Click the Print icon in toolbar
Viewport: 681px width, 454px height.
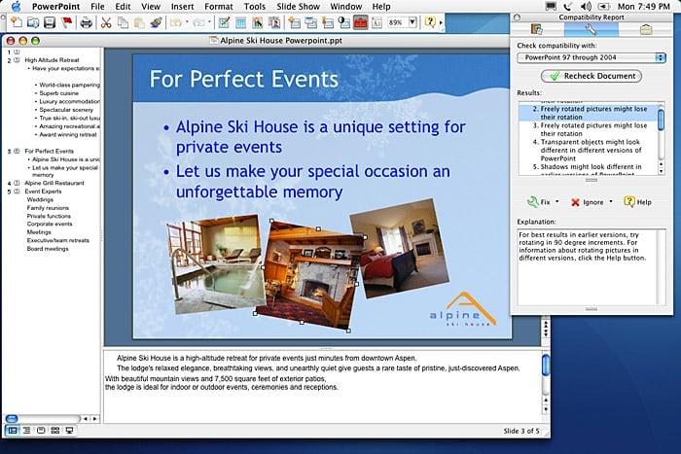[x=86, y=22]
